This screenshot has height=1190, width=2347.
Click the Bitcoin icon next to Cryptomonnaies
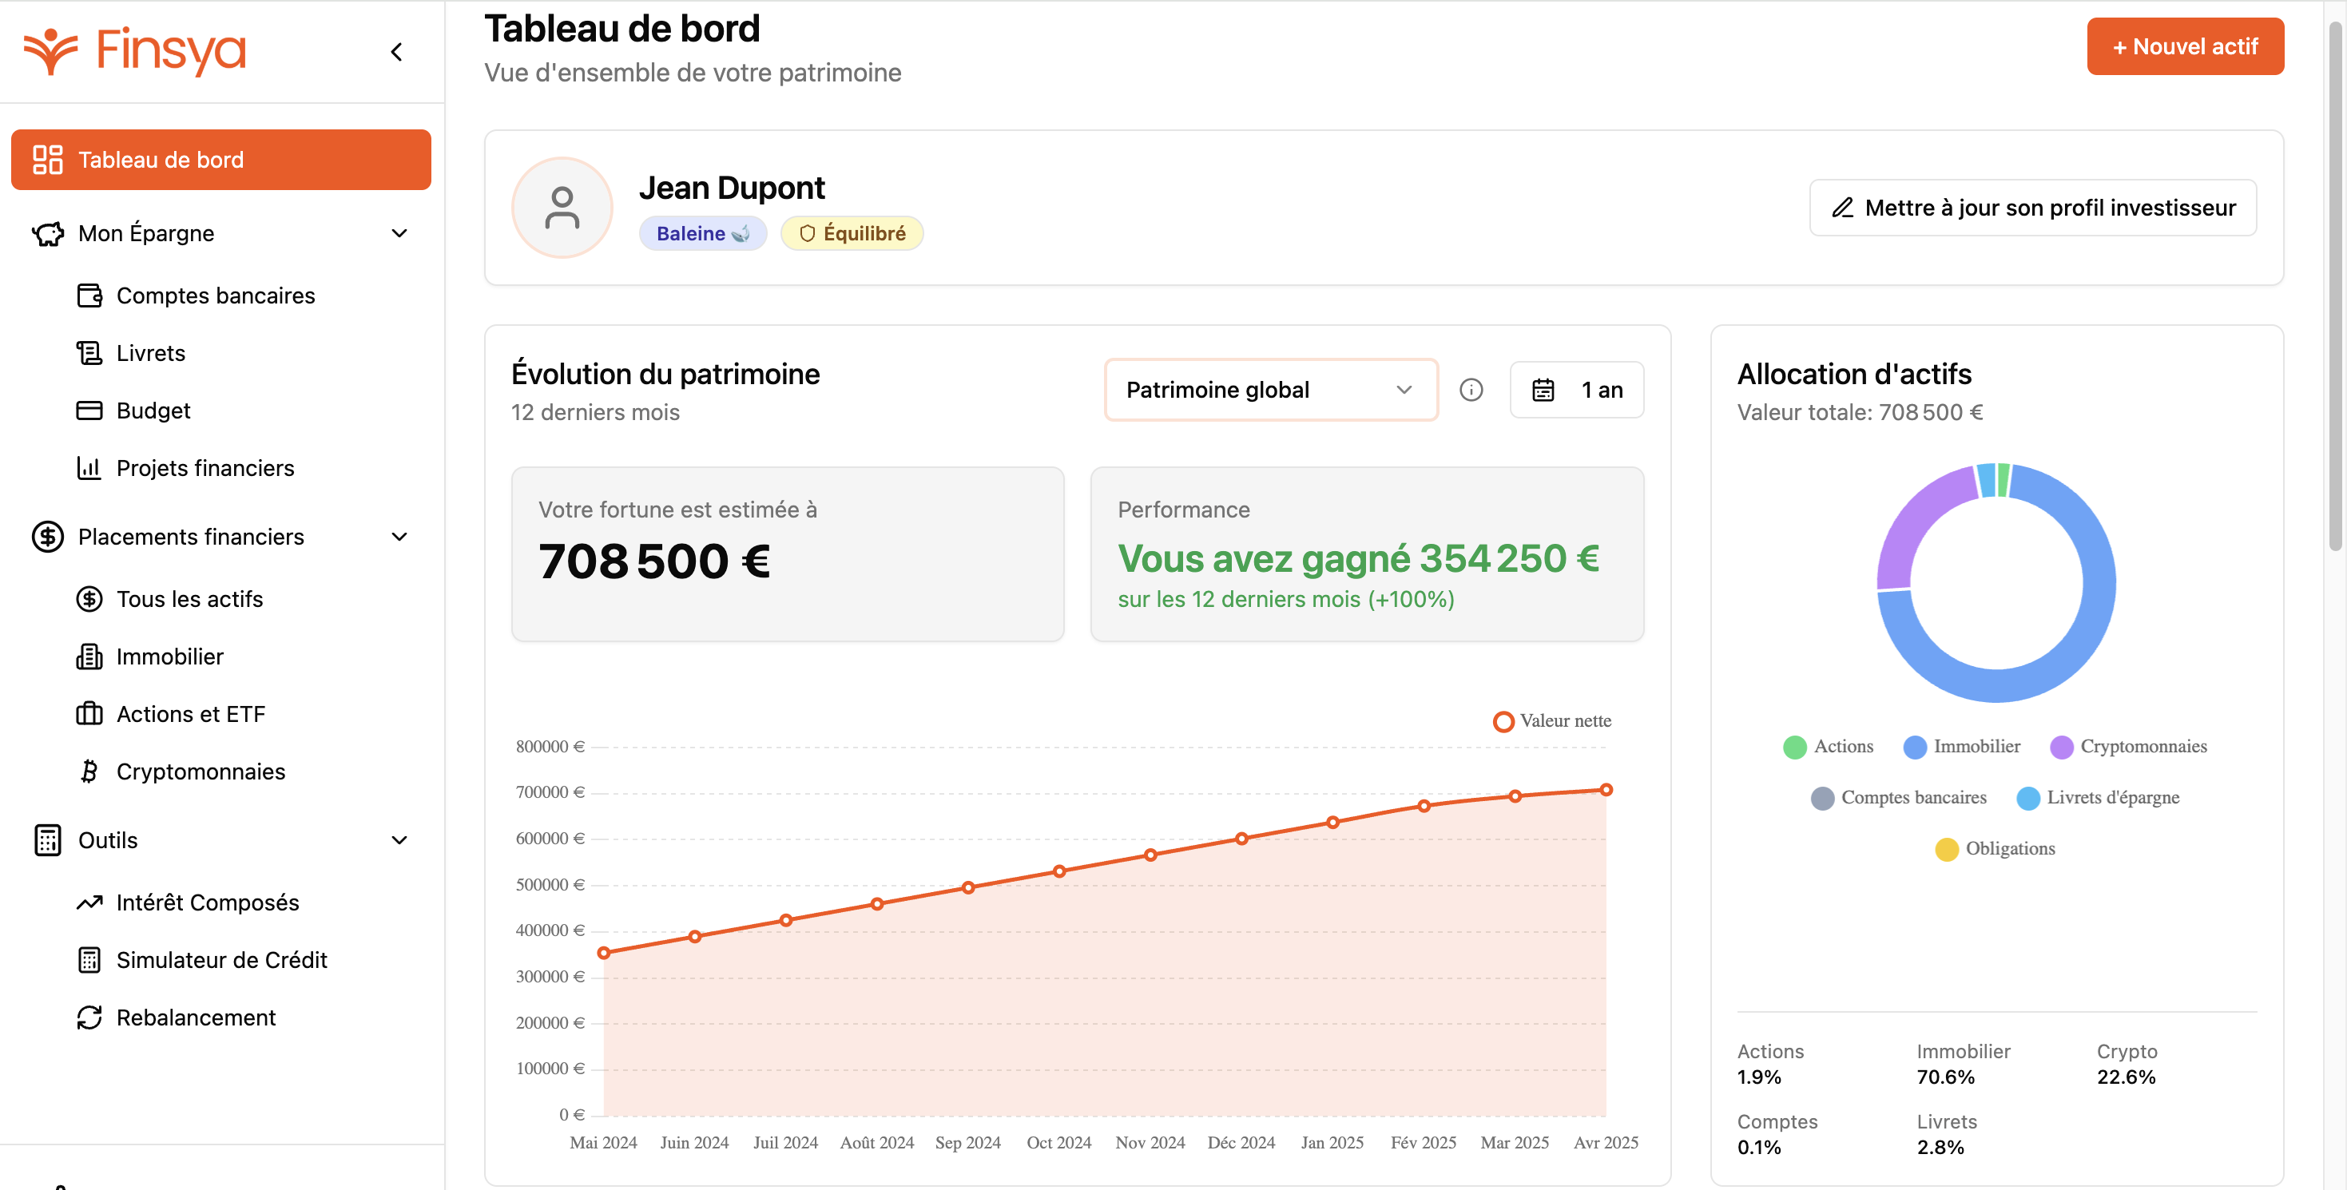pos(89,772)
